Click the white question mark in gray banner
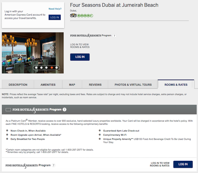The image size is (198, 173). (x=64, y=109)
